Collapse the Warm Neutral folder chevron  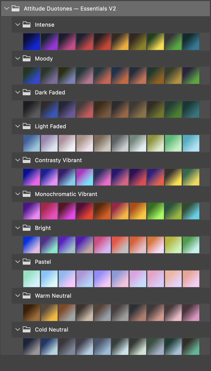coord(18,295)
